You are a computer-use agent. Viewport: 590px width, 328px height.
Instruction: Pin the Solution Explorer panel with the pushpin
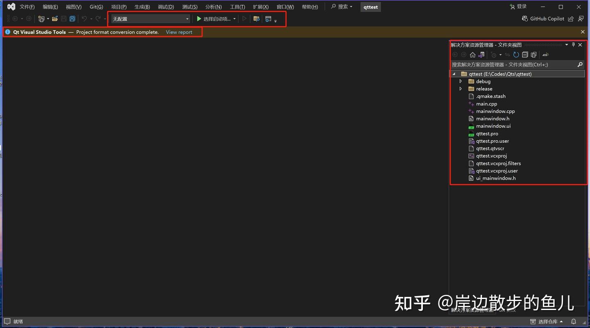573,45
